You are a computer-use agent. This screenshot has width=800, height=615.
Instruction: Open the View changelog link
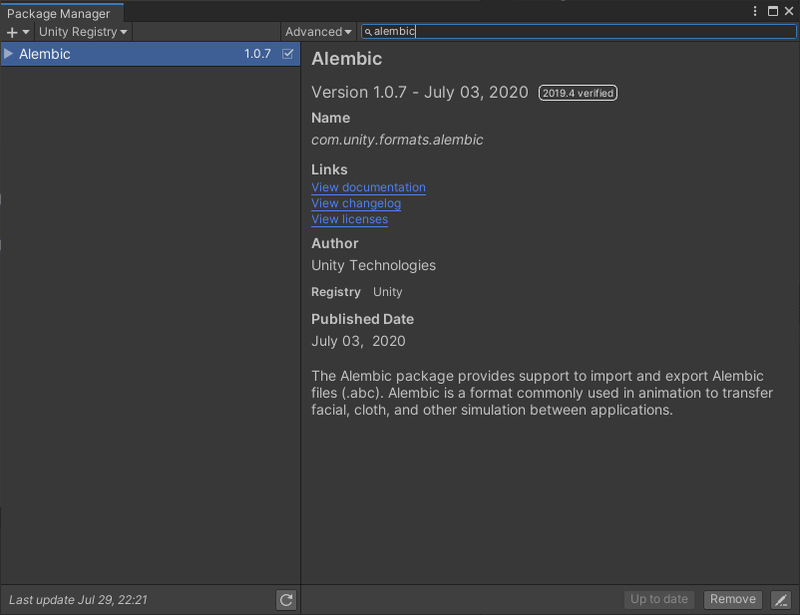356,203
